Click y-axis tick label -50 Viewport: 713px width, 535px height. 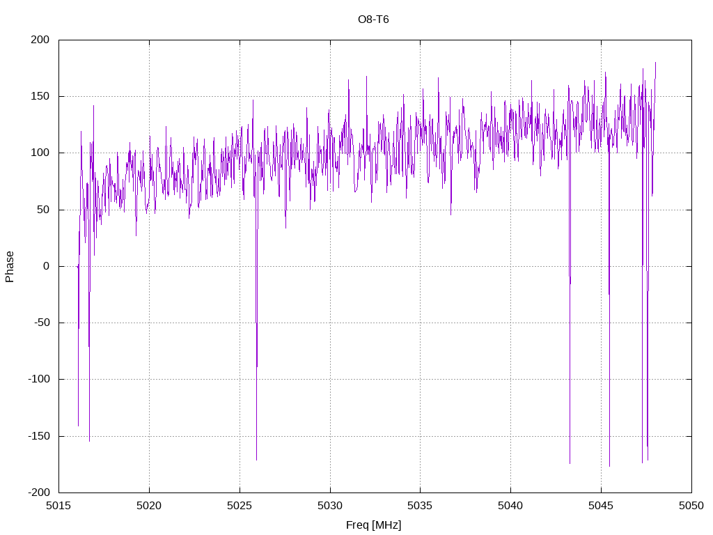(x=42, y=323)
